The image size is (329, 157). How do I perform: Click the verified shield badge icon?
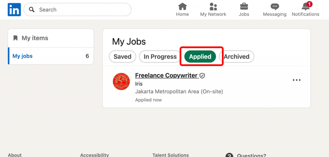click(202, 76)
